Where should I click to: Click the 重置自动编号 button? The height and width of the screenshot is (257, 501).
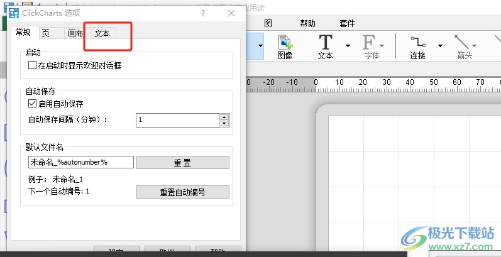(183, 192)
